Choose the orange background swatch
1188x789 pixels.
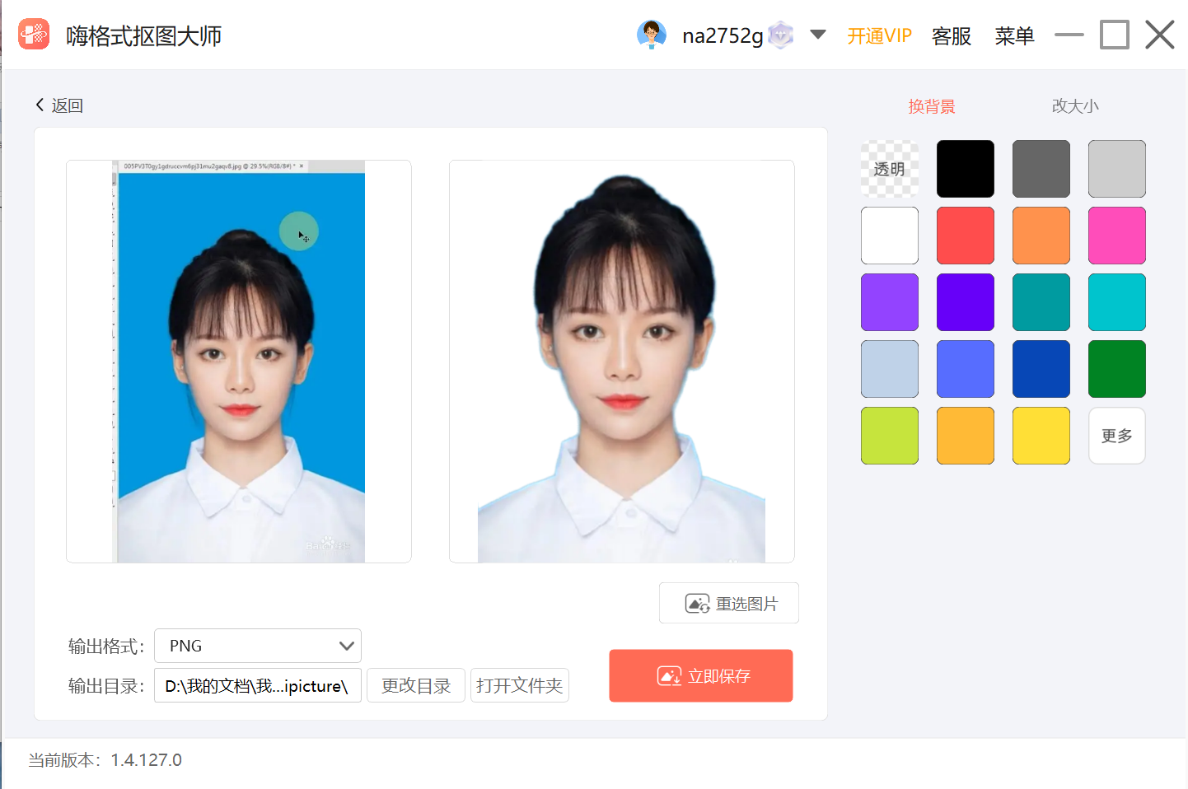click(x=1041, y=236)
